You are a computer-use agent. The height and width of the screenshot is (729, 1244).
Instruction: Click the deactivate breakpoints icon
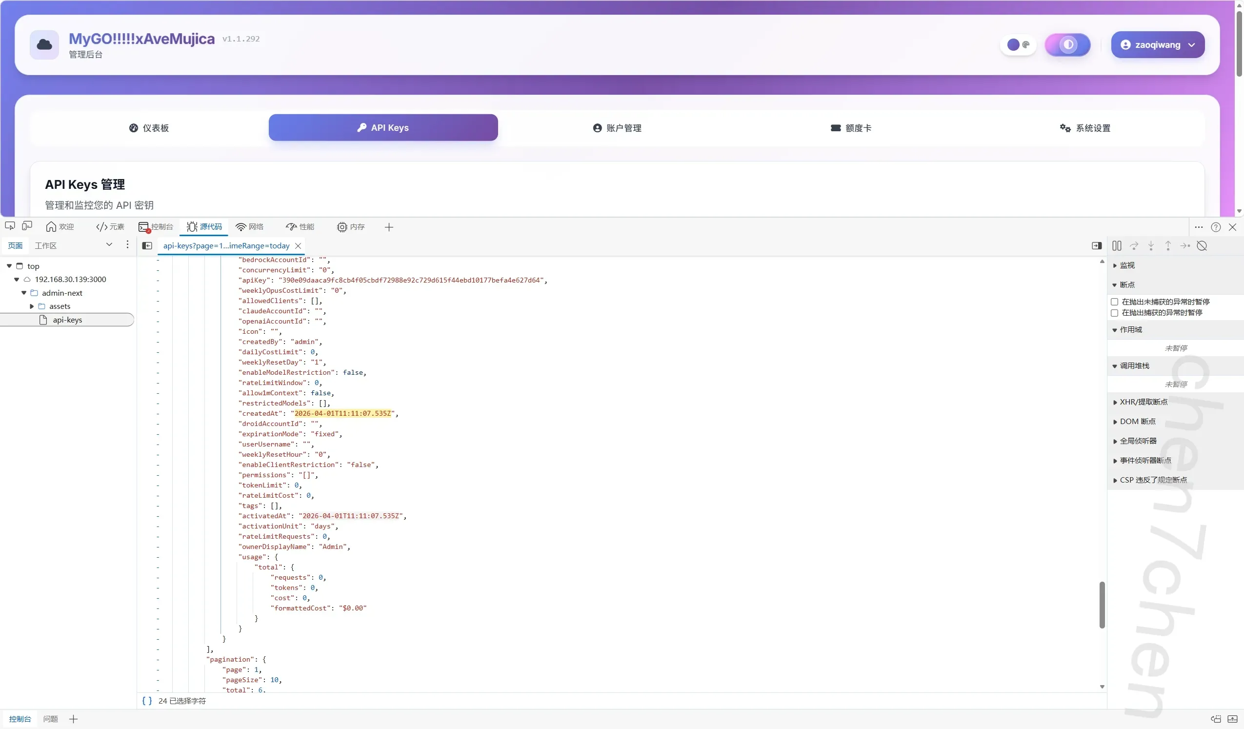[1202, 245]
